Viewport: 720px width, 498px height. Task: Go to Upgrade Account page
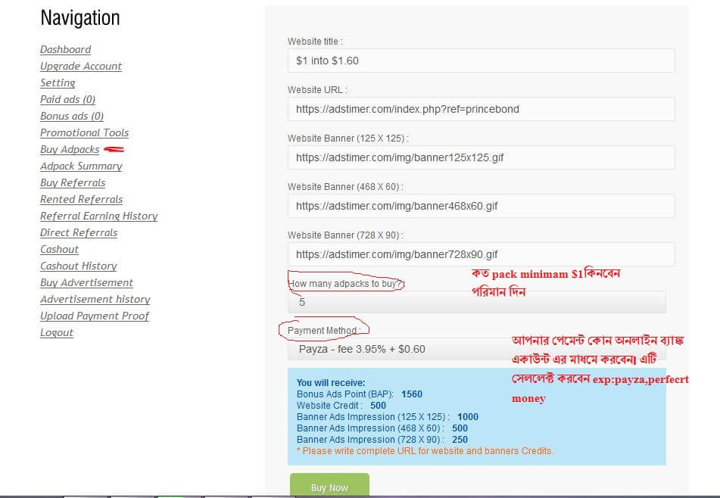(81, 66)
